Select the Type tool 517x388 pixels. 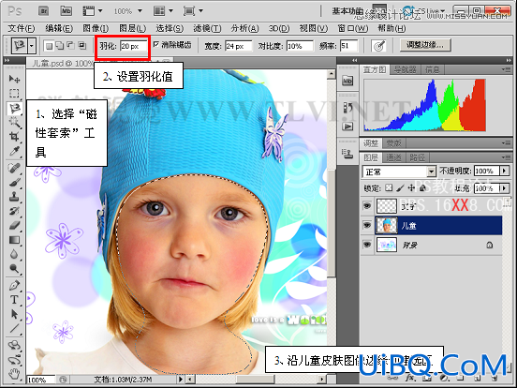point(14,300)
